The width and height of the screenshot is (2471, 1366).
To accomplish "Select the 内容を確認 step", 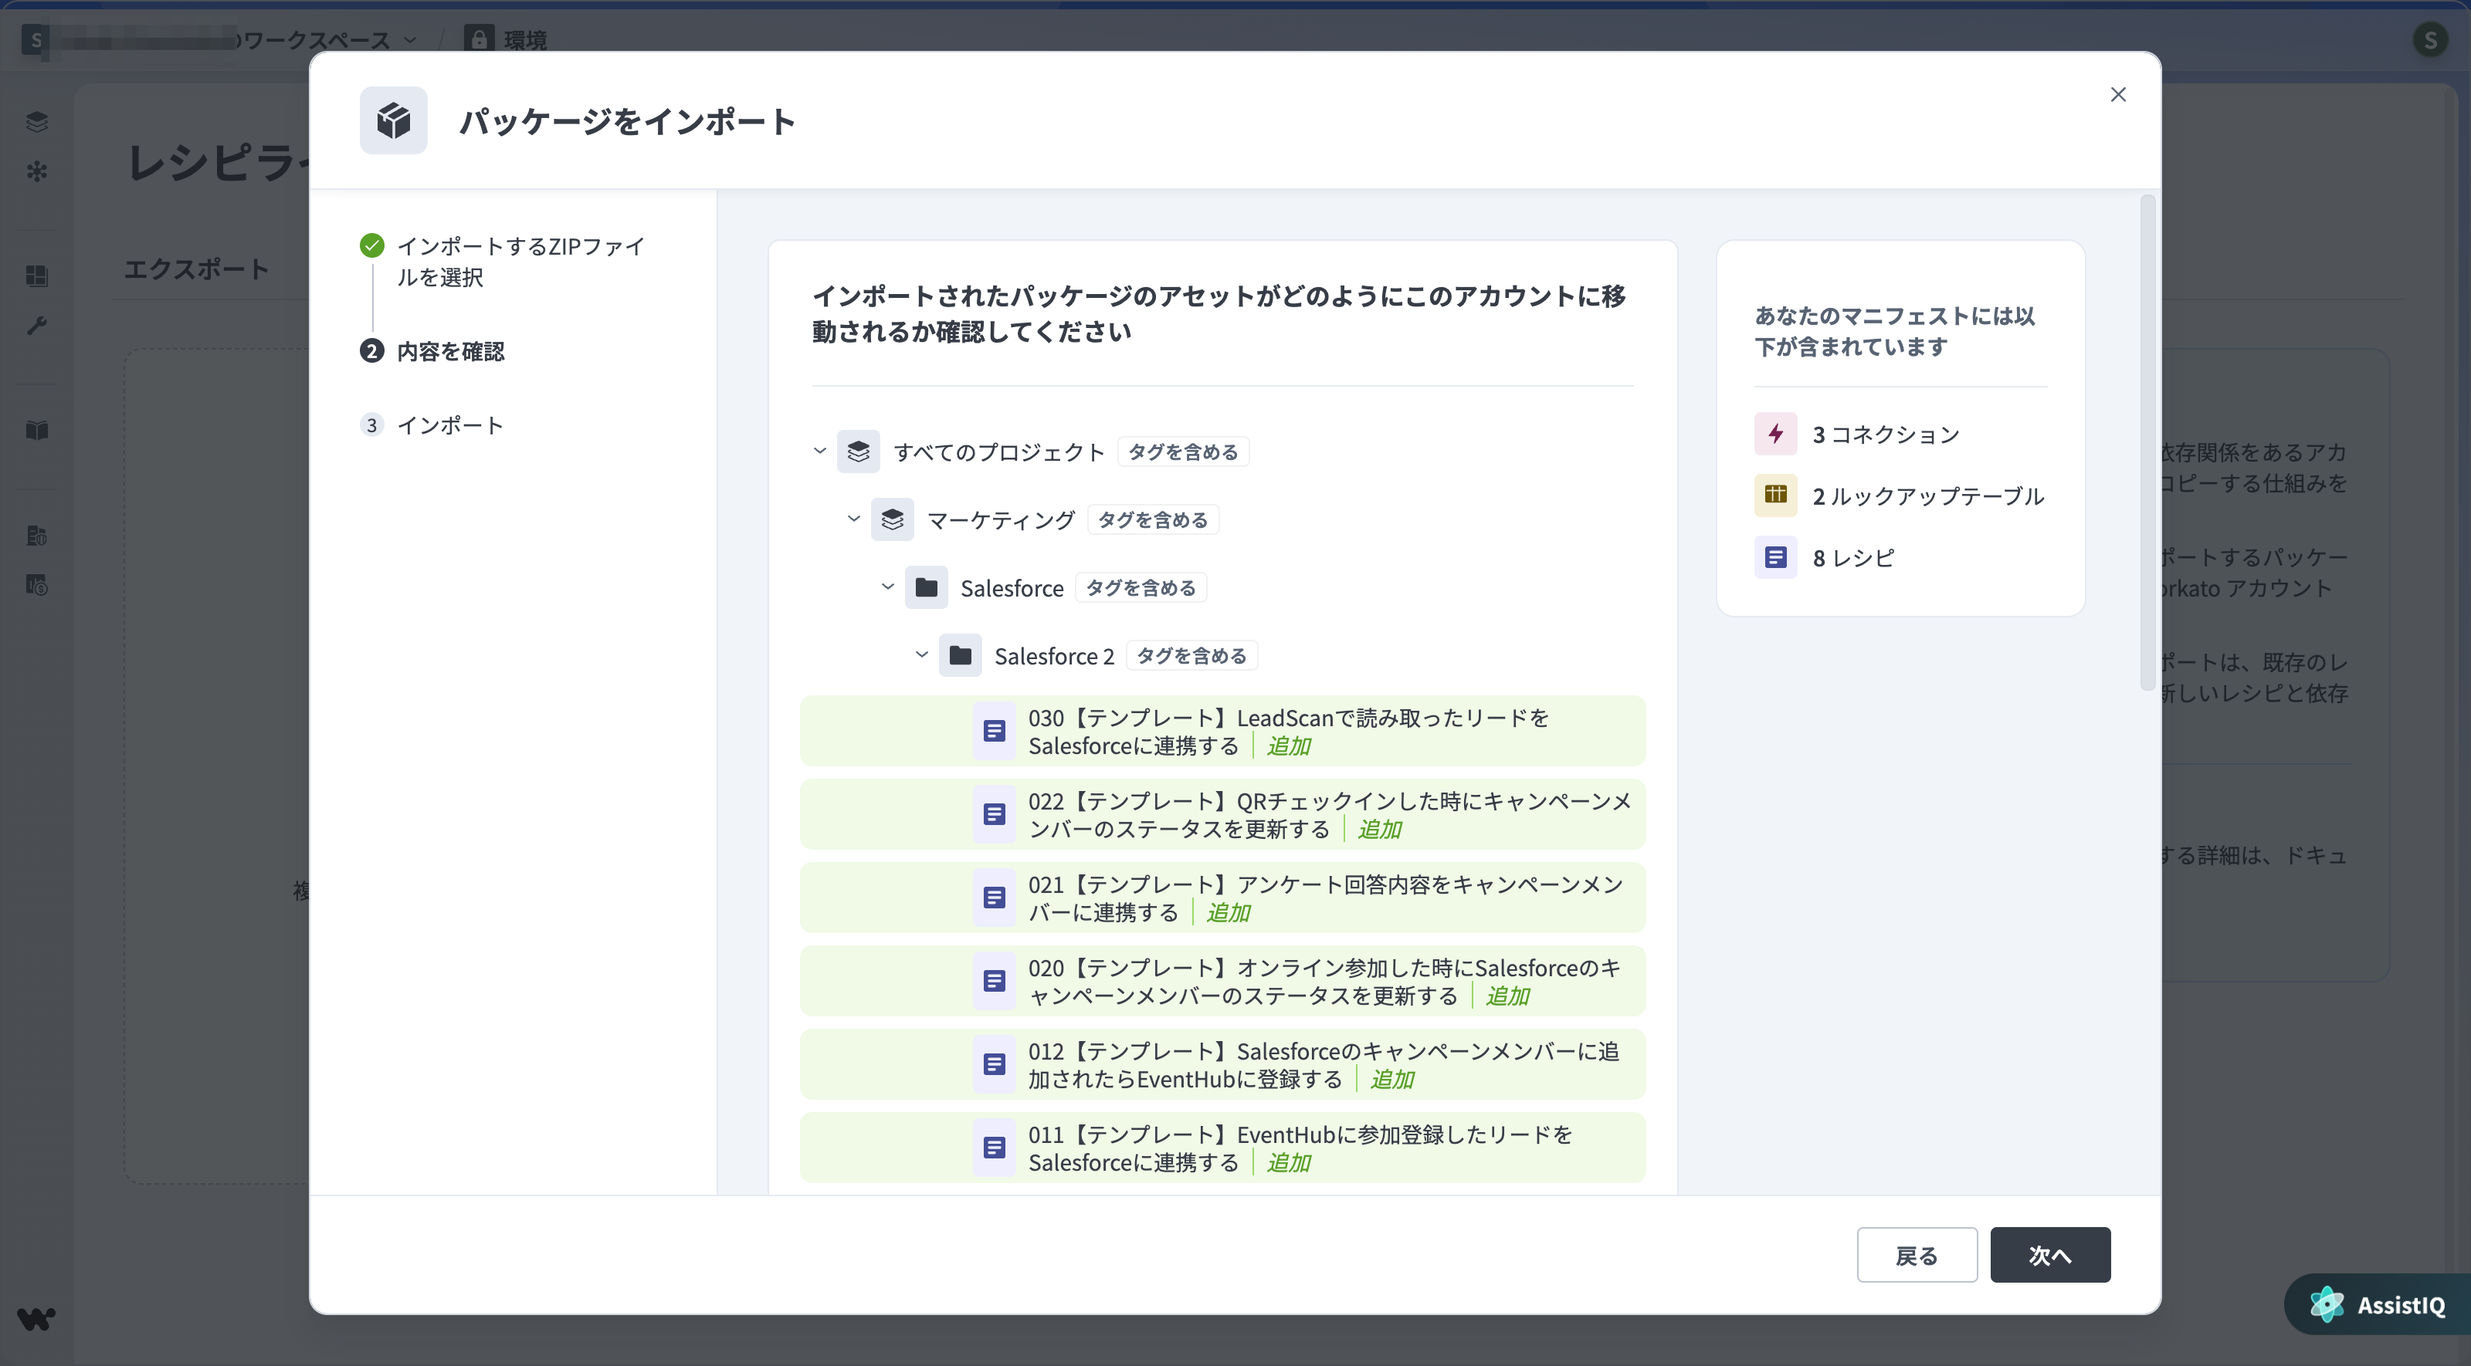I will [451, 352].
